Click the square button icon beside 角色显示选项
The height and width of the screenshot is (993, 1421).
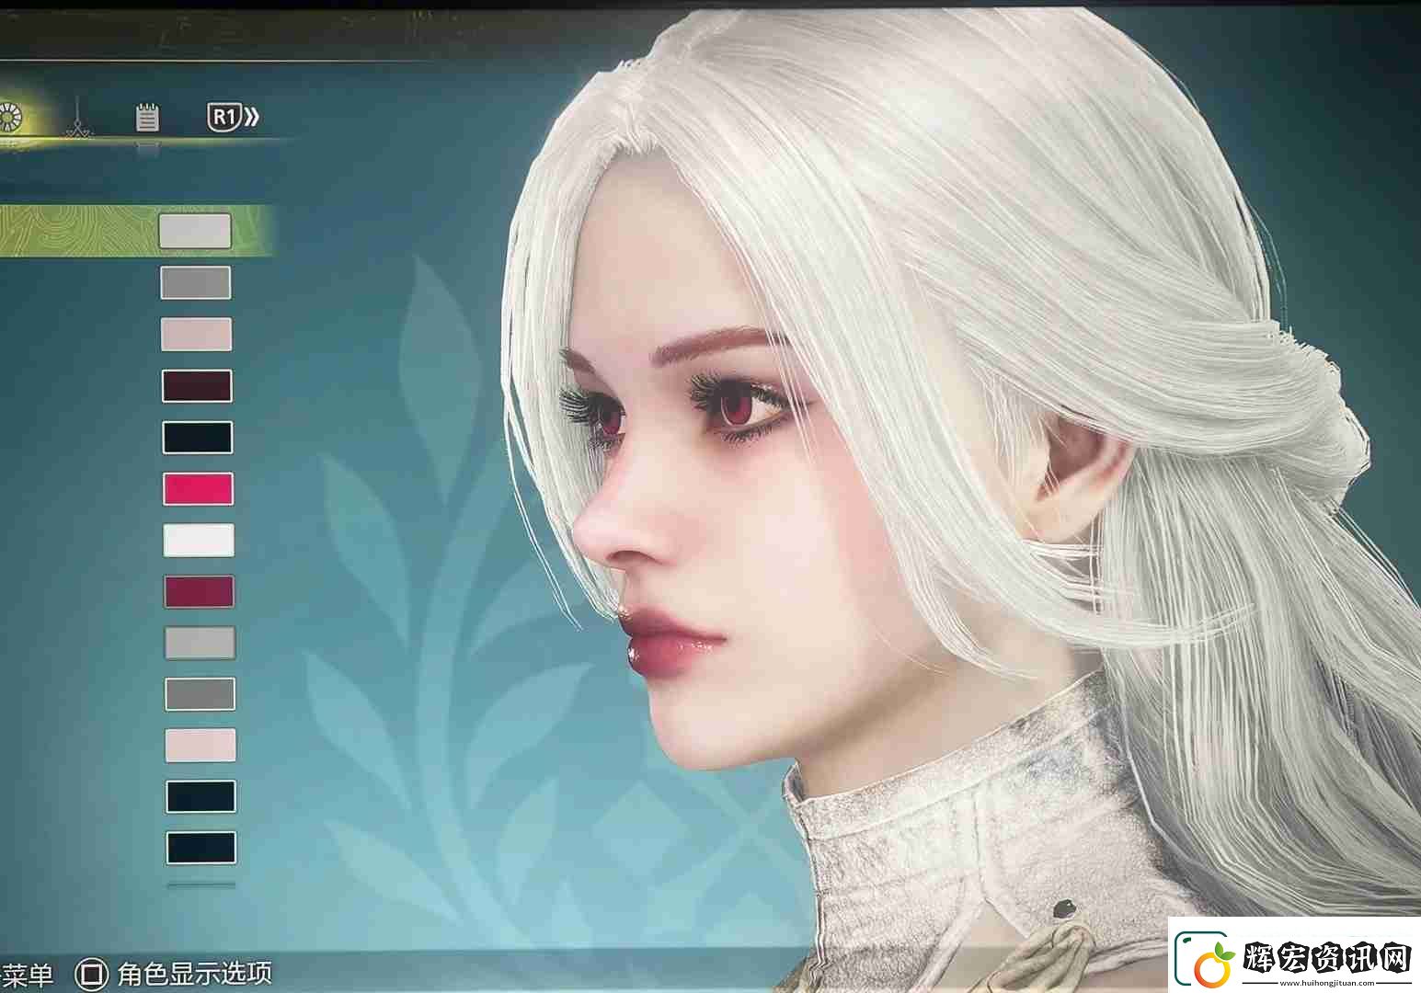point(90,974)
